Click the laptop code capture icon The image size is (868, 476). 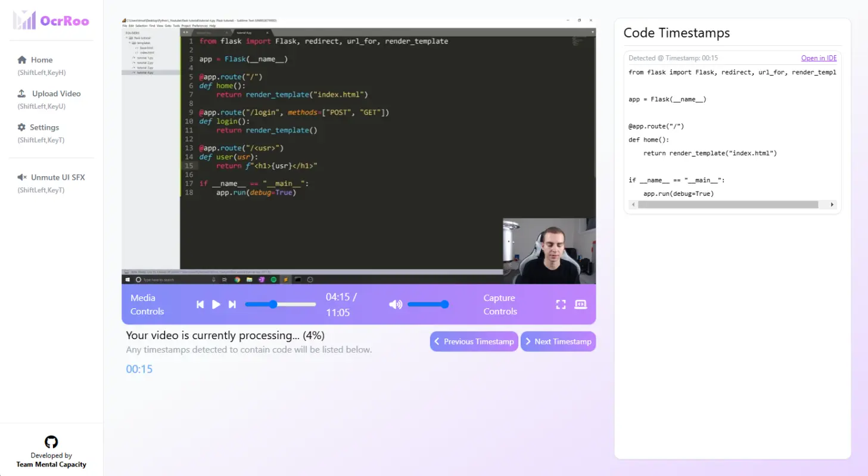click(x=580, y=305)
